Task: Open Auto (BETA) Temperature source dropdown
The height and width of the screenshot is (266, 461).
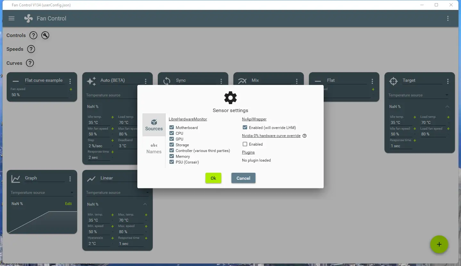Action: pos(112,95)
